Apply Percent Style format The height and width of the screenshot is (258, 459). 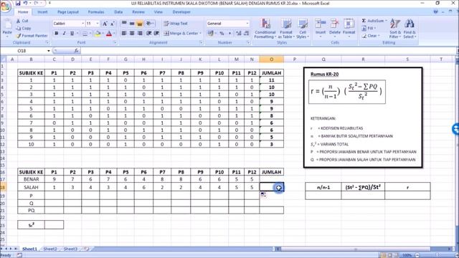[x=222, y=34]
